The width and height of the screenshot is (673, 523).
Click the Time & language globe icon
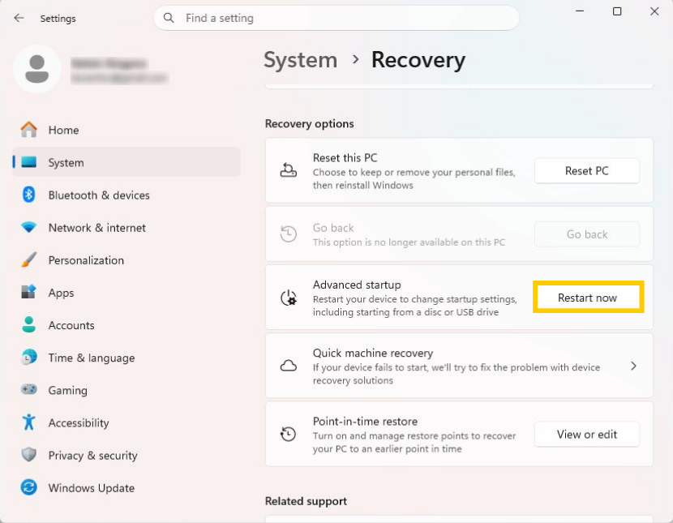28,357
